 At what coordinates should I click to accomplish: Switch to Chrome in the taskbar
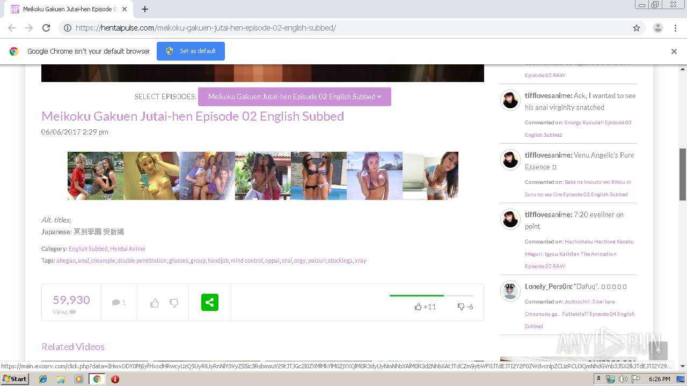[97, 379]
